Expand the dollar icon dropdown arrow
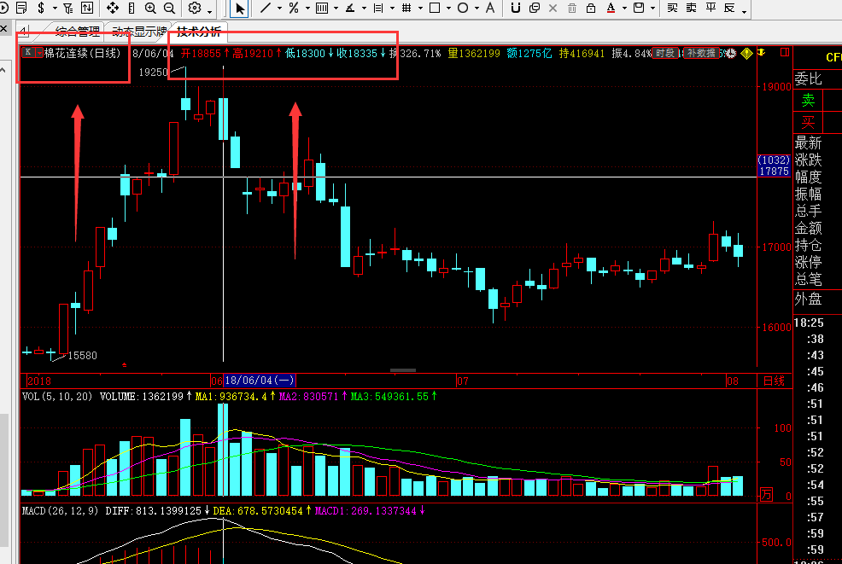This screenshot has width=842, height=564. [x=55, y=9]
